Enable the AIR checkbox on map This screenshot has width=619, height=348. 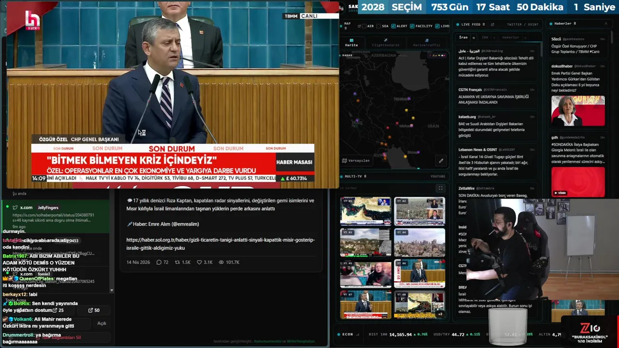tap(364, 26)
